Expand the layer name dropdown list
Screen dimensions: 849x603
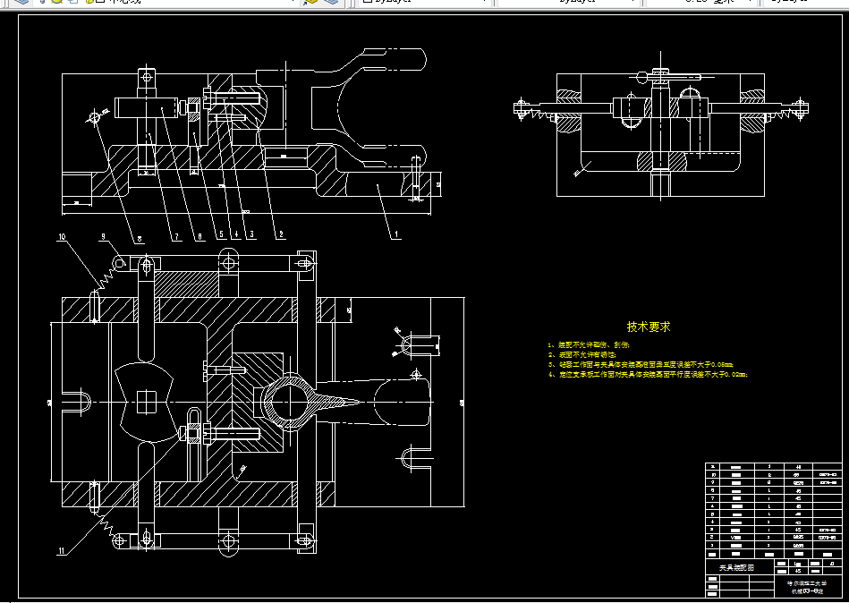point(293,3)
